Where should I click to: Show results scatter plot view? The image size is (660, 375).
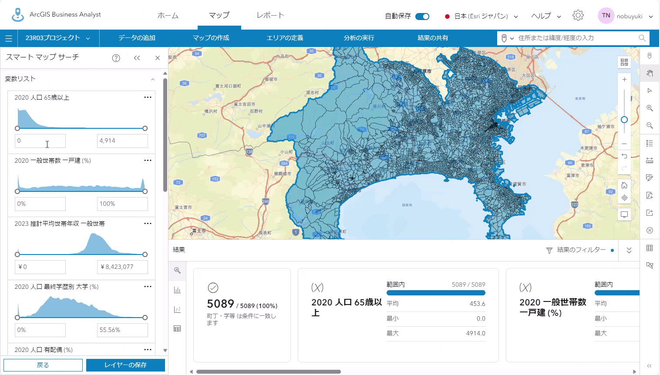click(x=177, y=309)
